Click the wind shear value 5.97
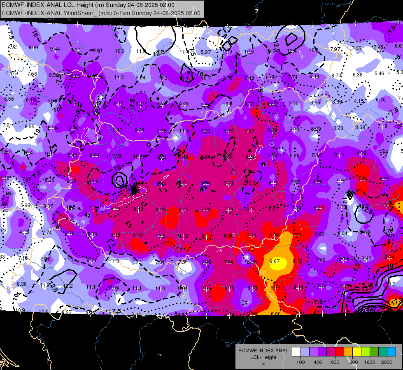The height and width of the screenshot is (370, 403). [x=205, y=52]
